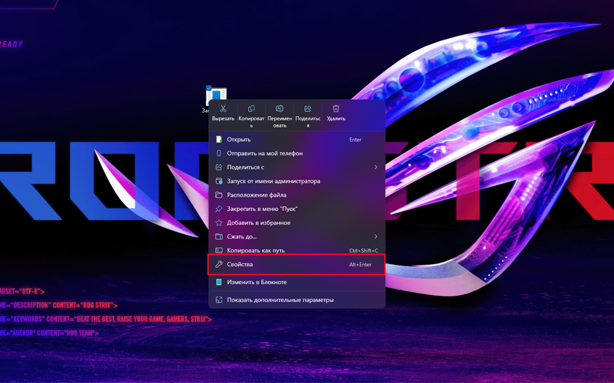This screenshot has height=383, width=614.
Task: Click the Поделиться icon in top row
Action: (308, 108)
